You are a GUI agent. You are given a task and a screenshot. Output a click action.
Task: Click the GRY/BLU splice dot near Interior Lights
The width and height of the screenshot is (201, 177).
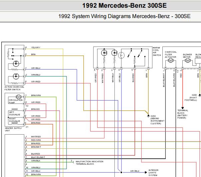121,172
